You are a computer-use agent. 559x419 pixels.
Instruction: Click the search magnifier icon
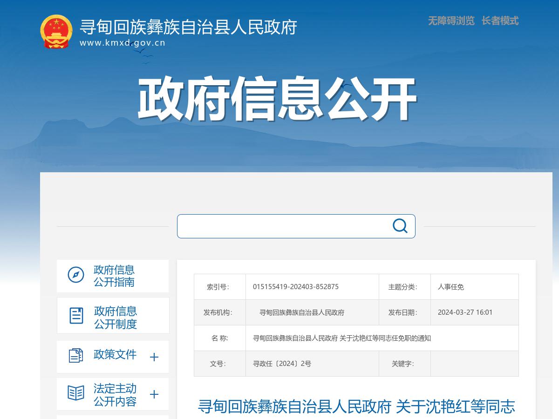[399, 226]
